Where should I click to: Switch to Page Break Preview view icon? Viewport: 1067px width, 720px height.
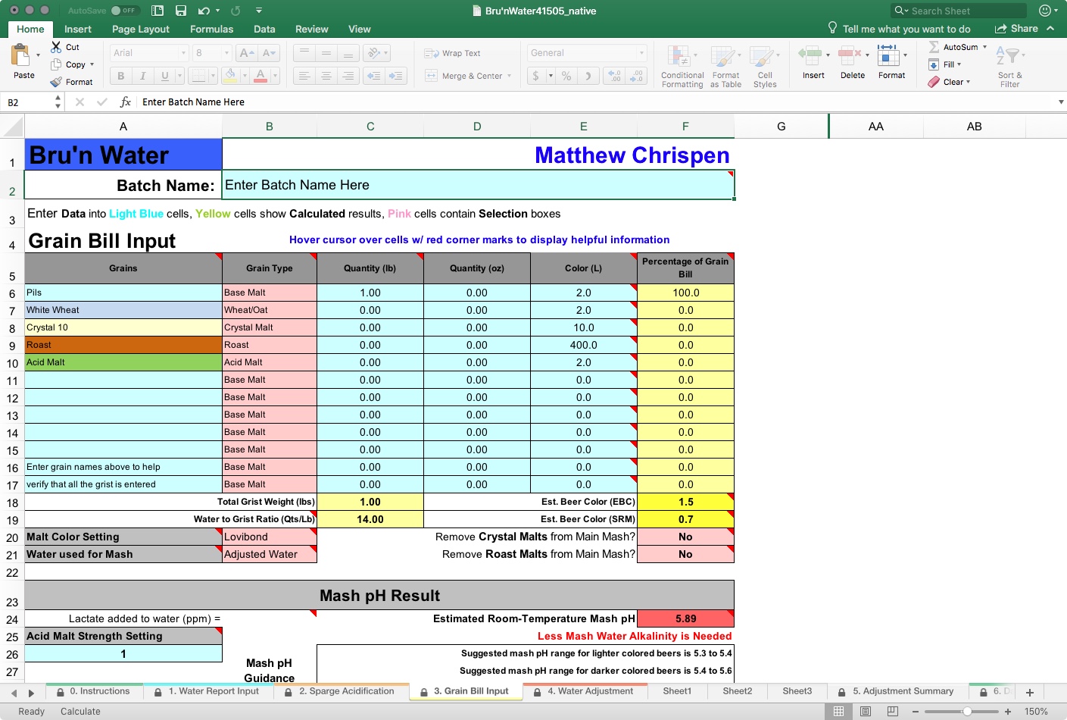click(892, 711)
